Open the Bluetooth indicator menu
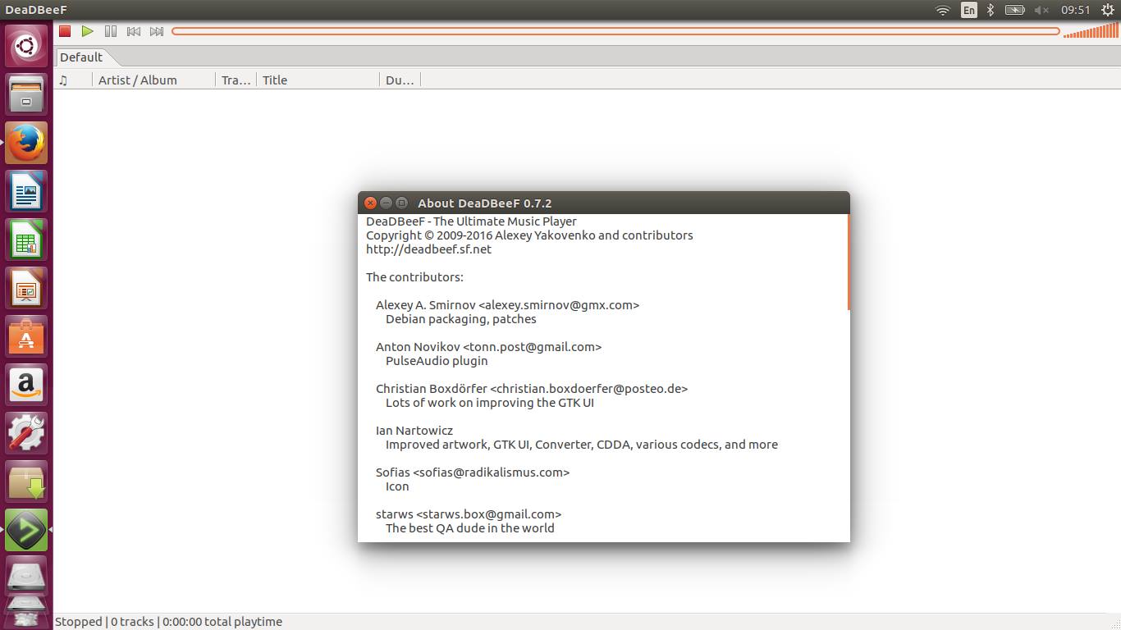This screenshot has width=1121, height=630. (991, 10)
